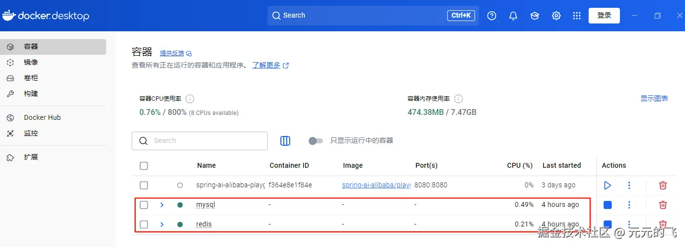Open the spring-ai-alibaba/playground image link
This screenshot has height=247, width=685.
click(376, 185)
